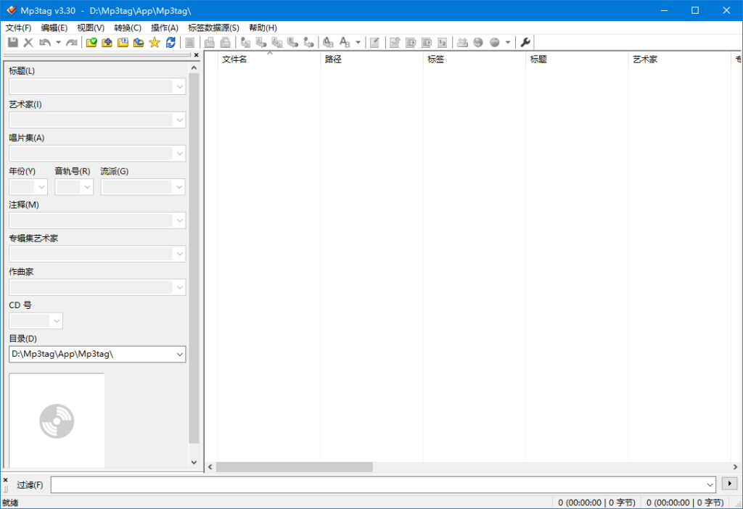
Task: Click the Export icon
Action: 395,42
